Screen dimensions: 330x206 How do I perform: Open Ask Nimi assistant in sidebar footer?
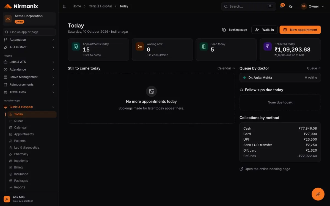click(x=29, y=199)
